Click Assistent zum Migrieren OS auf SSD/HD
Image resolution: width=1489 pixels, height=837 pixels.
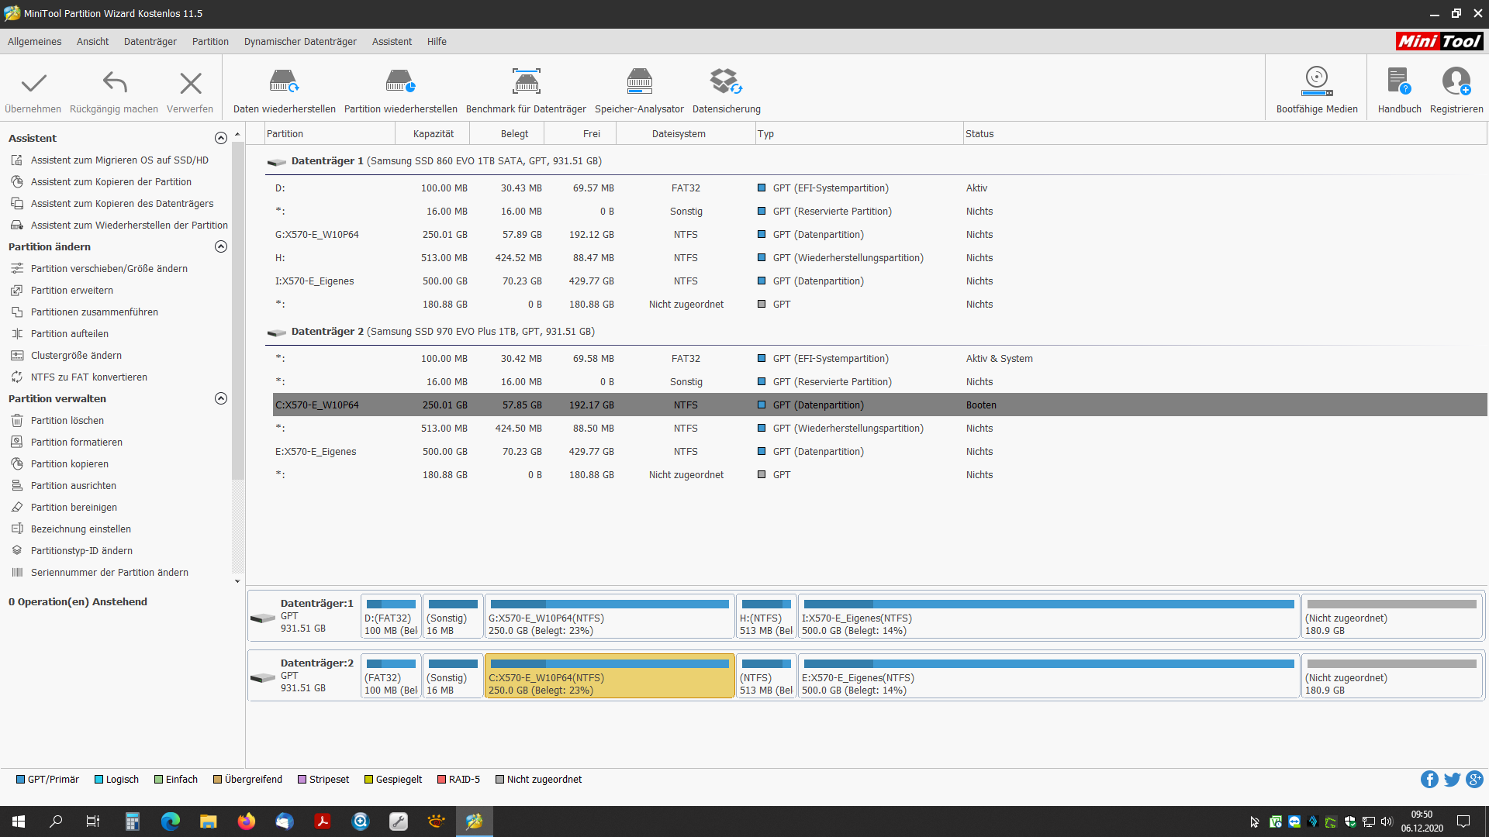coord(119,160)
